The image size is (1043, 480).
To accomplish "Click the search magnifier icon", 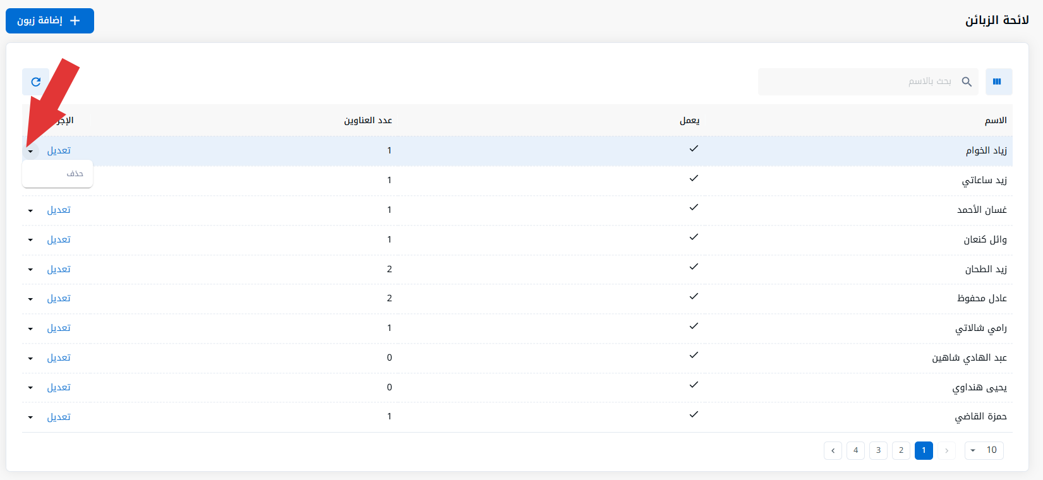I will [967, 81].
